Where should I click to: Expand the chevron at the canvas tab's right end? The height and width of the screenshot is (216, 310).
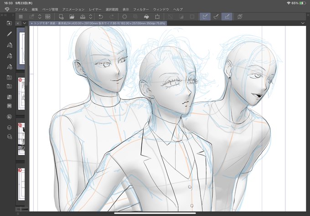pyautogui.click(x=303, y=23)
